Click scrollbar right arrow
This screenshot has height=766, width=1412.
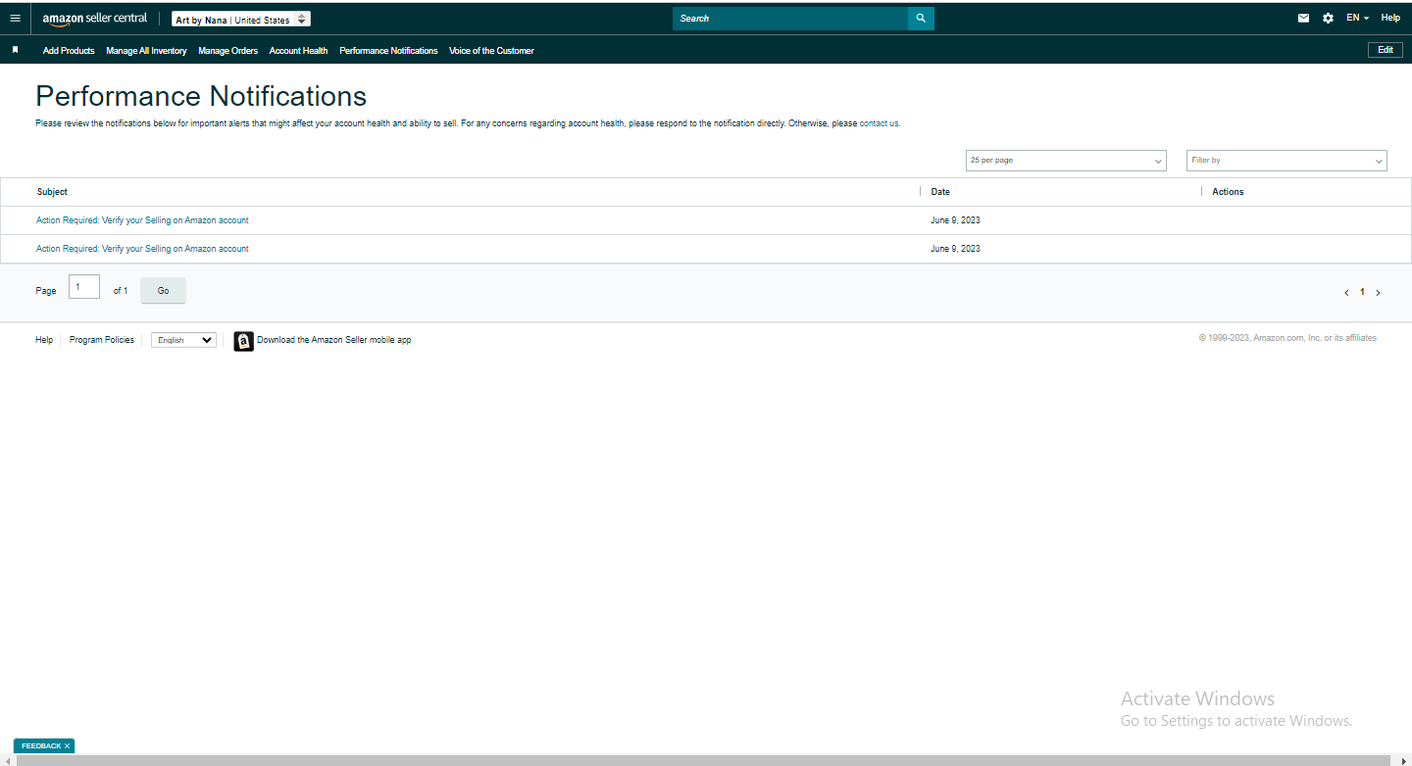pyautogui.click(x=1404, y=760)
